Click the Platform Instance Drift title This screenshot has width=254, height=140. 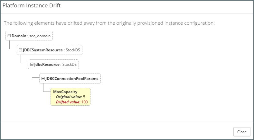32,6
